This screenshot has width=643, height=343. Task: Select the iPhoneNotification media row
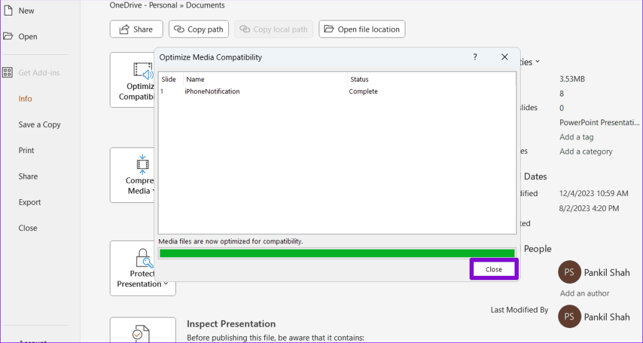pos(337,92)
